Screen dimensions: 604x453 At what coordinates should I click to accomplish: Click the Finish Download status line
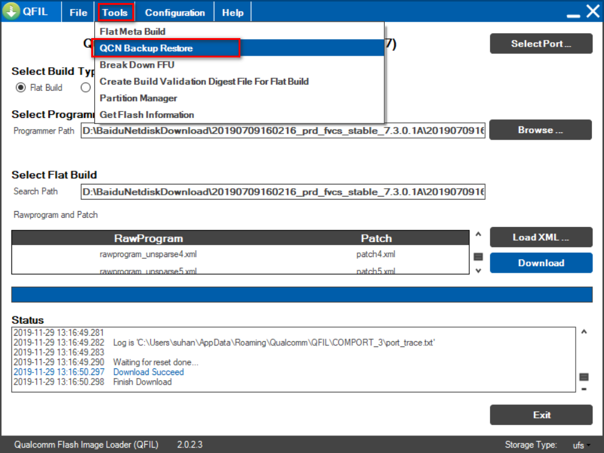pos(142,382)
